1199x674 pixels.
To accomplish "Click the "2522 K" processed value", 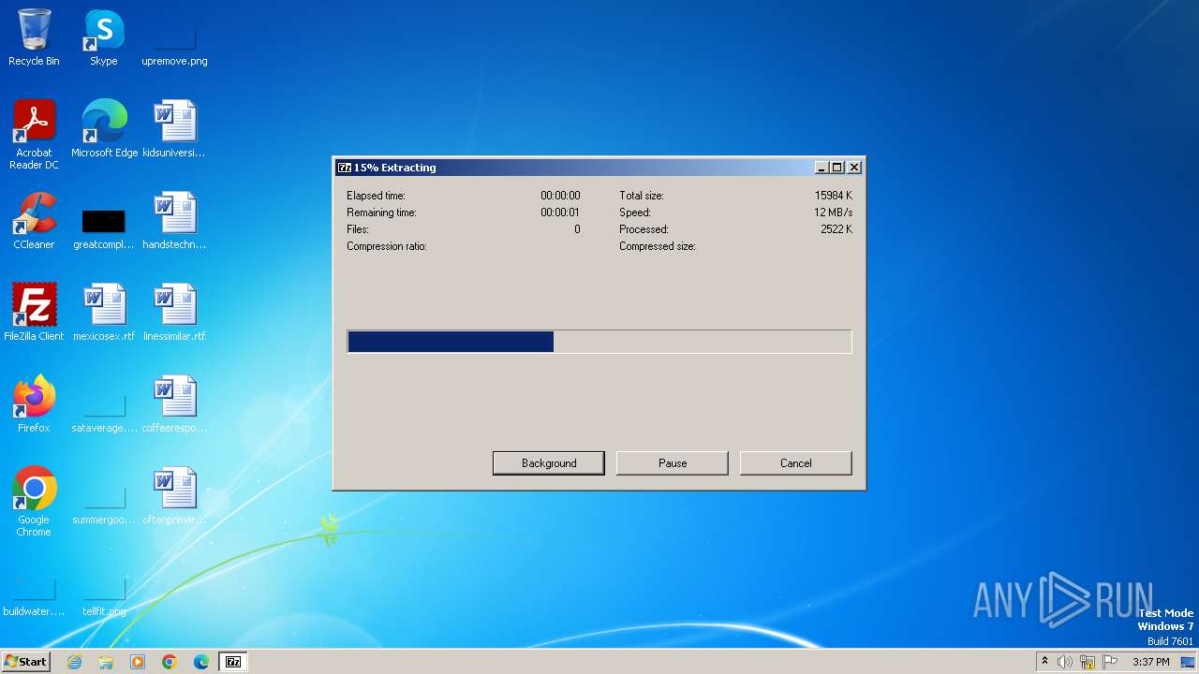I will pos(836,229).
